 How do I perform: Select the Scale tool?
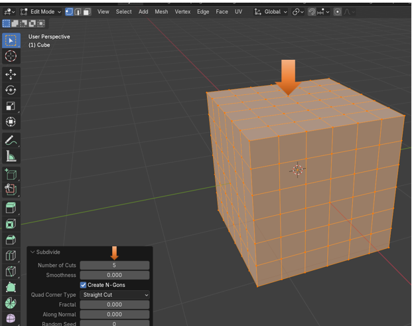pyautogui.click(x=11, y=106)
